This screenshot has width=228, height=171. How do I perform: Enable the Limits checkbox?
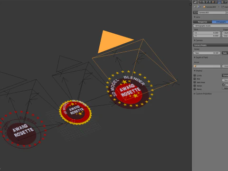pyautogui.click(x=195, y=76)
